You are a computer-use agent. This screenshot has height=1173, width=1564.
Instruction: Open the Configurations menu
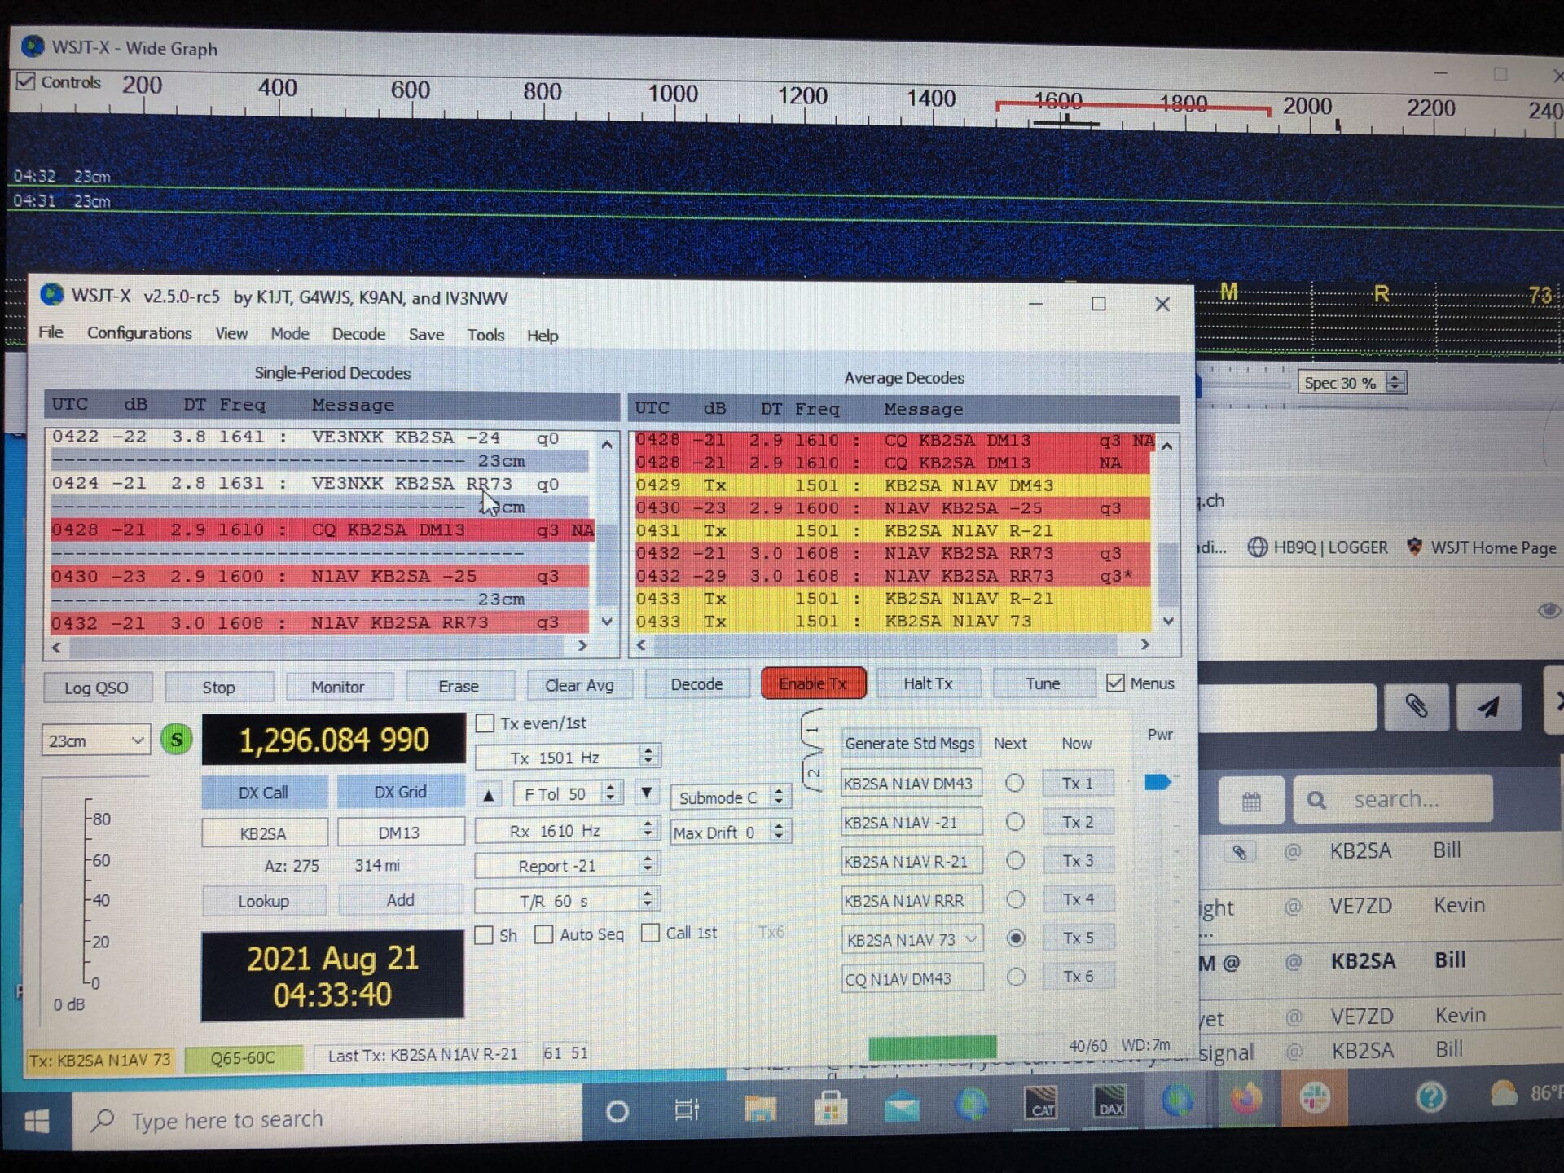(x=139, y=333)
